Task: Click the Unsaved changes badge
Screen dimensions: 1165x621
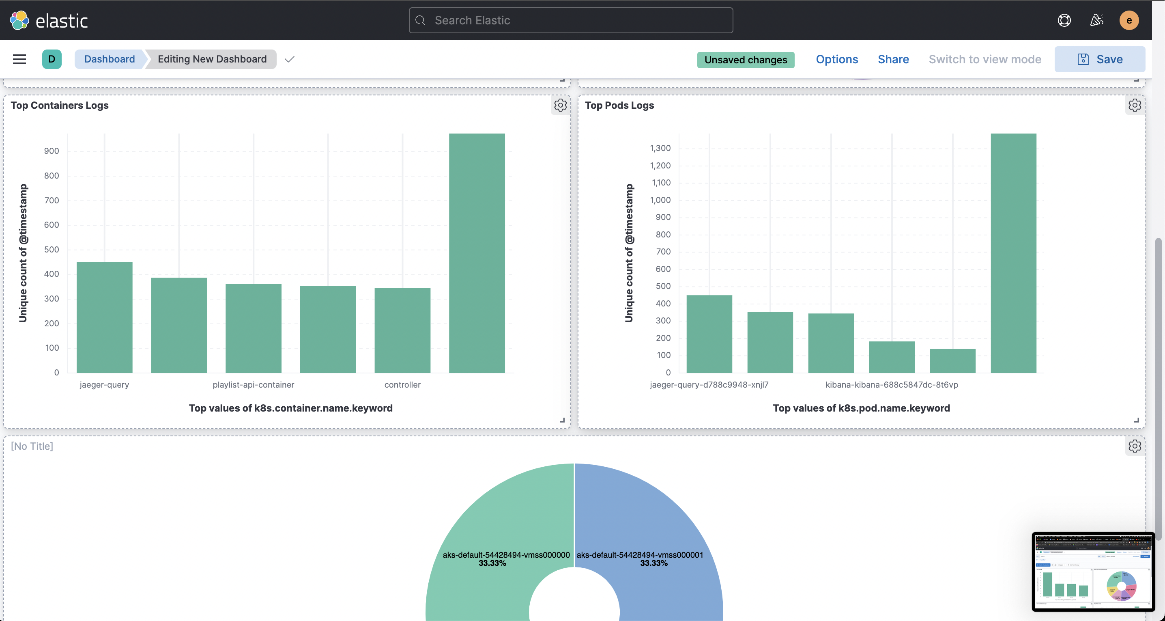Action: (745, 60)
